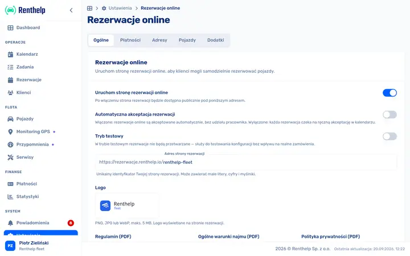
Task: Click the Renthelp car logo icon
Action: tap(10, 10)
